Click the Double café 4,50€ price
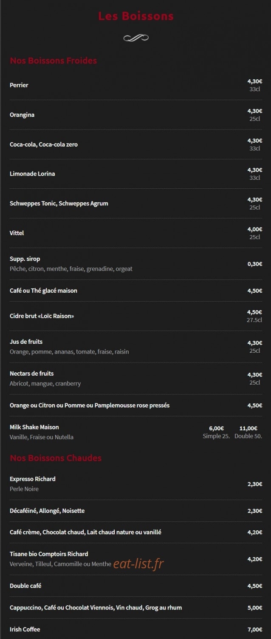Screen dimensions: 271x639 click(255, 586)
